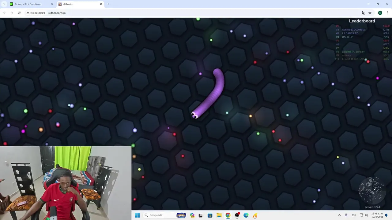Open the yellow app taskbar icon
392x220 pixels.
point(255,215)
